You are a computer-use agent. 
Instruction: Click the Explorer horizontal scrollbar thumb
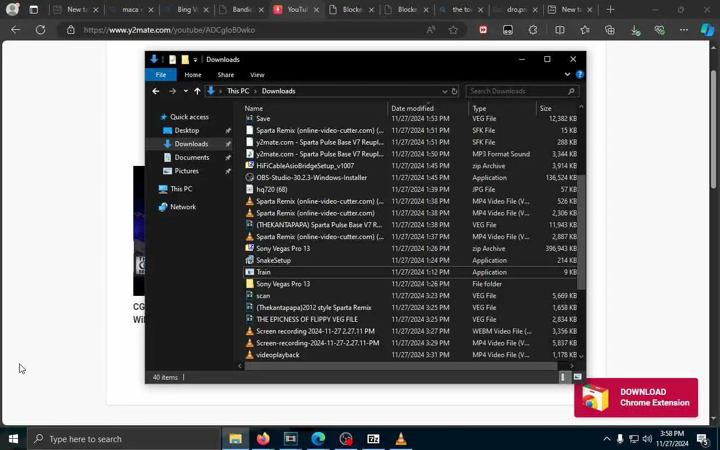tap(401, 366)
